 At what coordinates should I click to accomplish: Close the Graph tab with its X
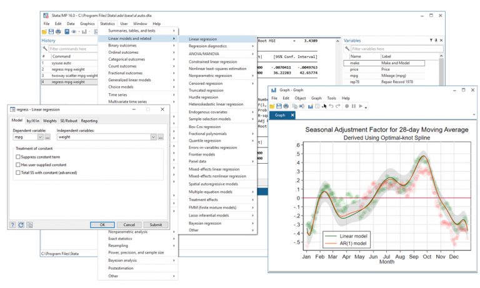click(x=292, y=115)
